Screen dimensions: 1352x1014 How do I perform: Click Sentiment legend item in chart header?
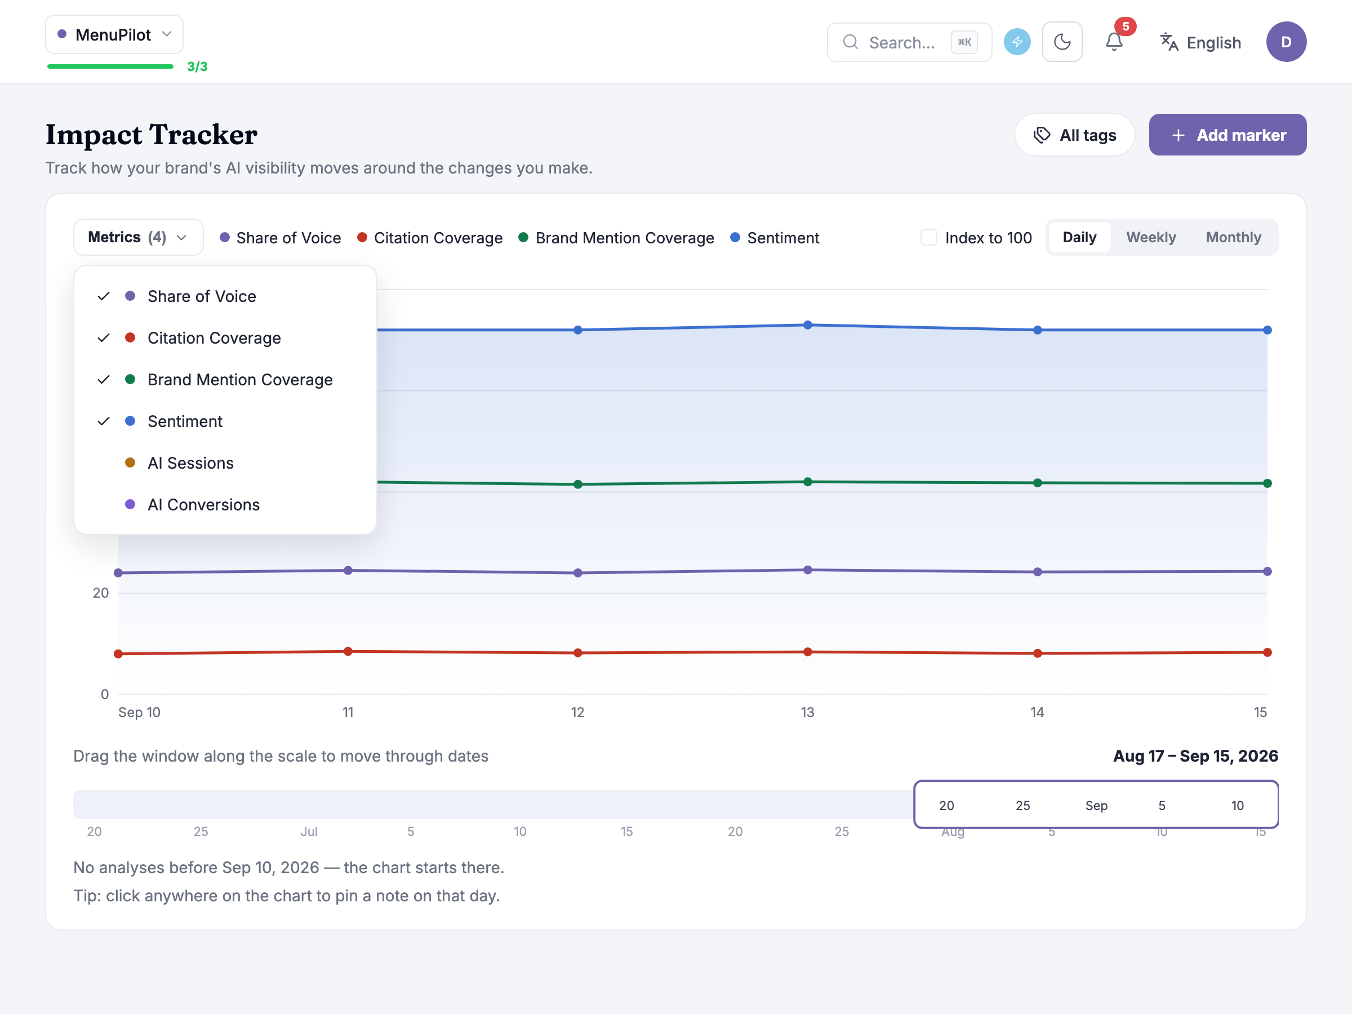[775, 238]
